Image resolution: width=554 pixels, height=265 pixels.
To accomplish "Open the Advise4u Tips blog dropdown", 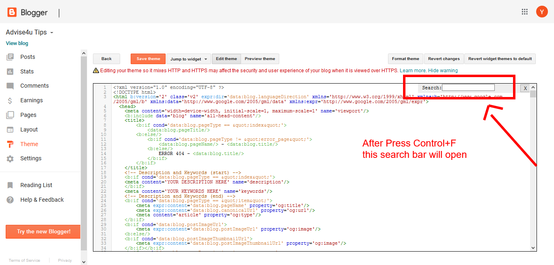I will pos(30,32).
